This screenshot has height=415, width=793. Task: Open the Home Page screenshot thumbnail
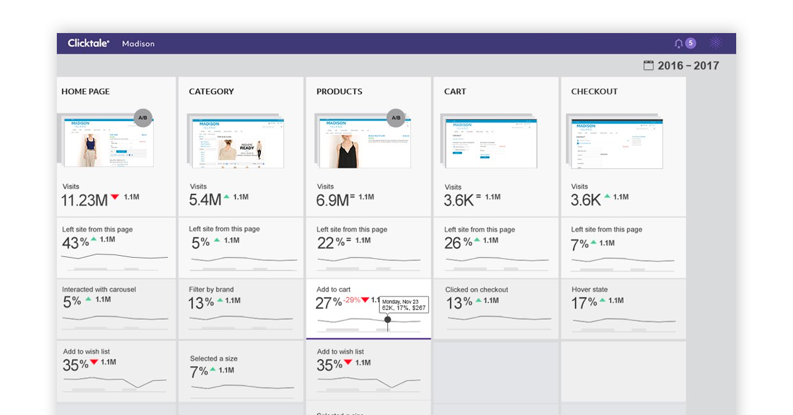click(x=109, y=142)
